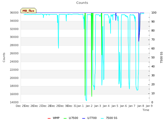Click the 14000 left axis value
165x123 pixels.
click(x=14, y=102)
